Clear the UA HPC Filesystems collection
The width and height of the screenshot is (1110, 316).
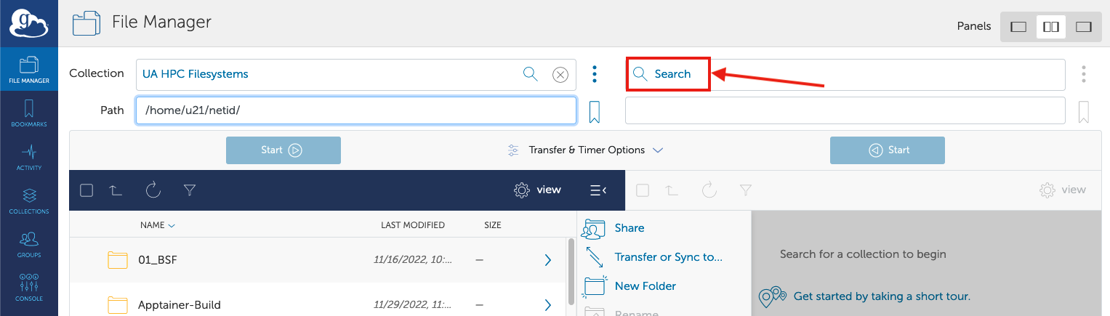coord(560,74)
